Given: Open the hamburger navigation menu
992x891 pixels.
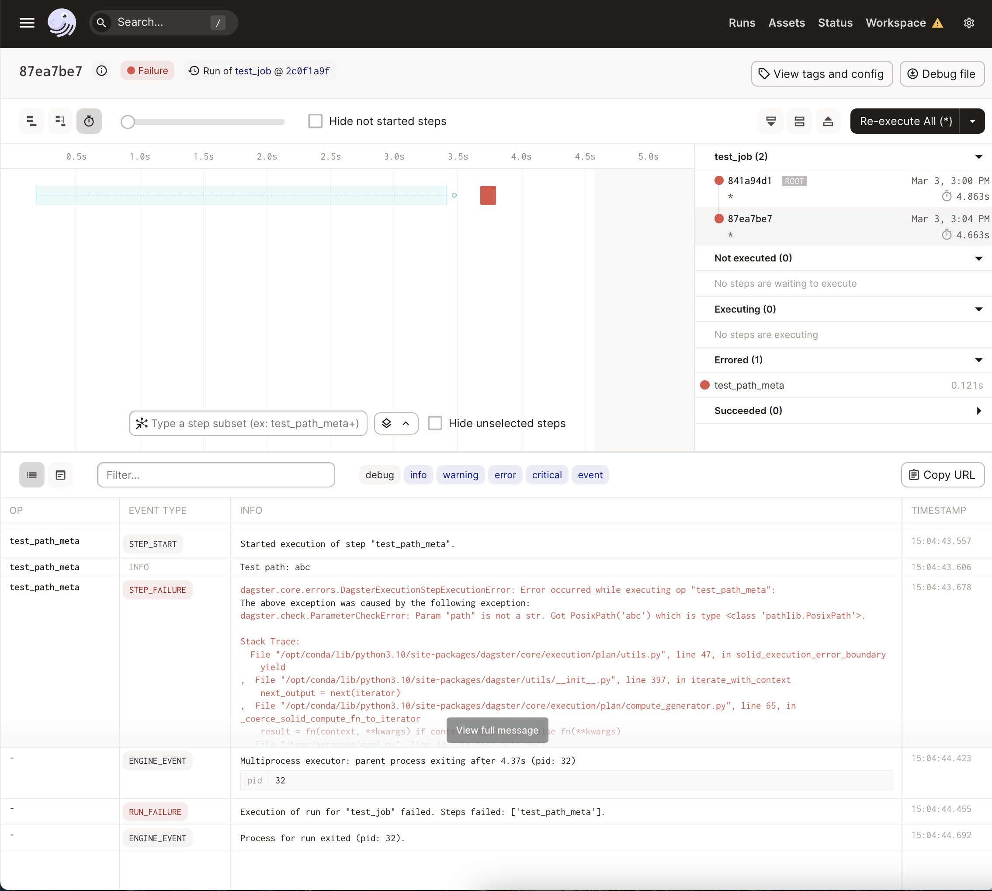Looking at the screenshot, I should click(27, 23).
